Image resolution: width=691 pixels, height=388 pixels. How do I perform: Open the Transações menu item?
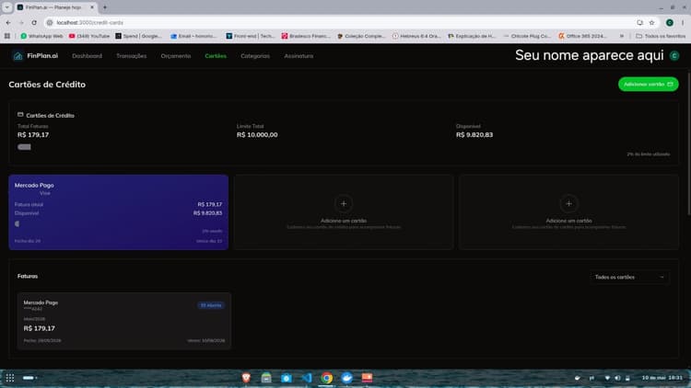click(132, 56)
